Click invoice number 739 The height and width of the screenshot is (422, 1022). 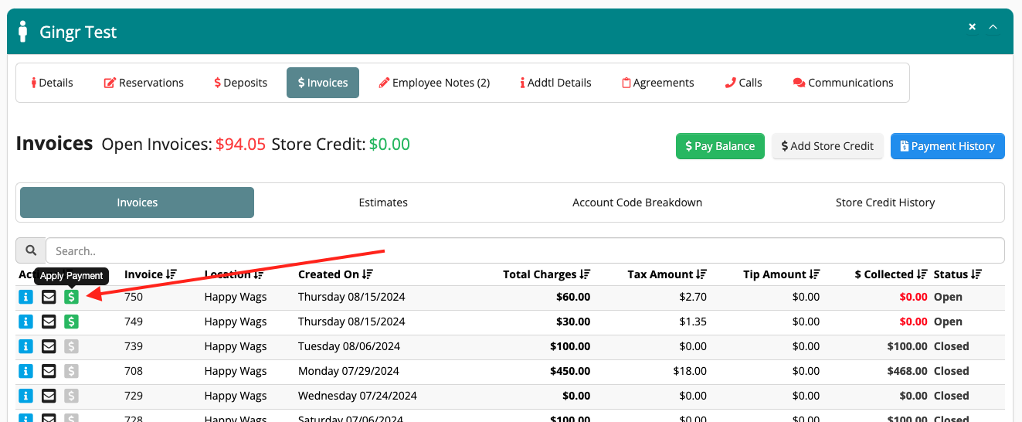[134, 346]
